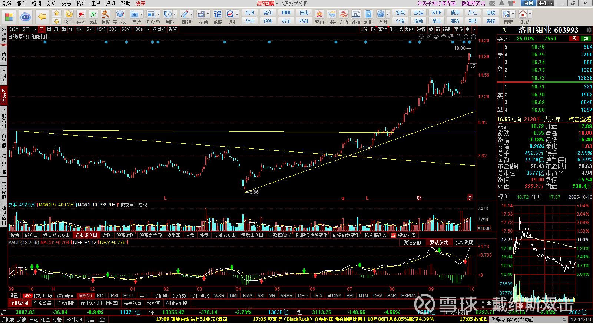Open the 工具 menu
The image size is (593, 324).
[96, 3]
